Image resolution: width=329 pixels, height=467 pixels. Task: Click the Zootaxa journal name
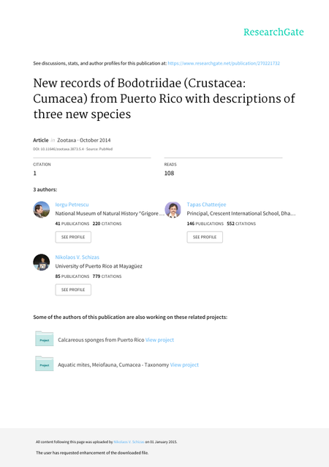67,140
